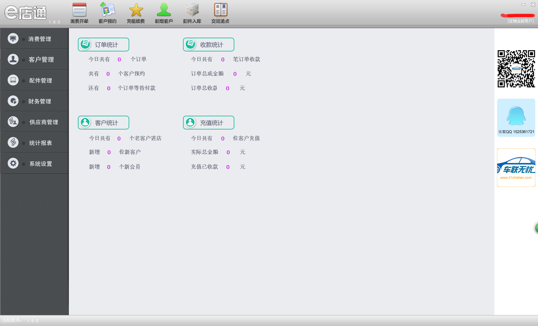Open 统计报表 sidebar item

click(x=35, y=143)
